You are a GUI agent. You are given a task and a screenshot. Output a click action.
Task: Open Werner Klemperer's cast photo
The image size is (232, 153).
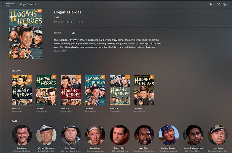click(x=46, y=135)
